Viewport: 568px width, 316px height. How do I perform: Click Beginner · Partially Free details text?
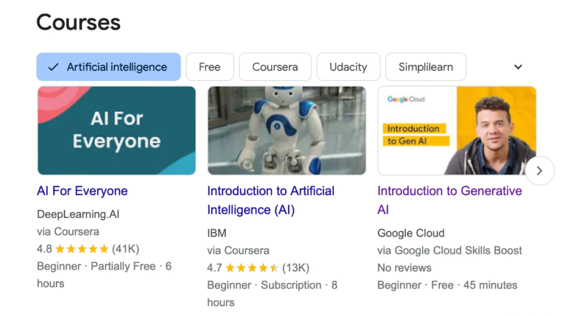[104, 275]
